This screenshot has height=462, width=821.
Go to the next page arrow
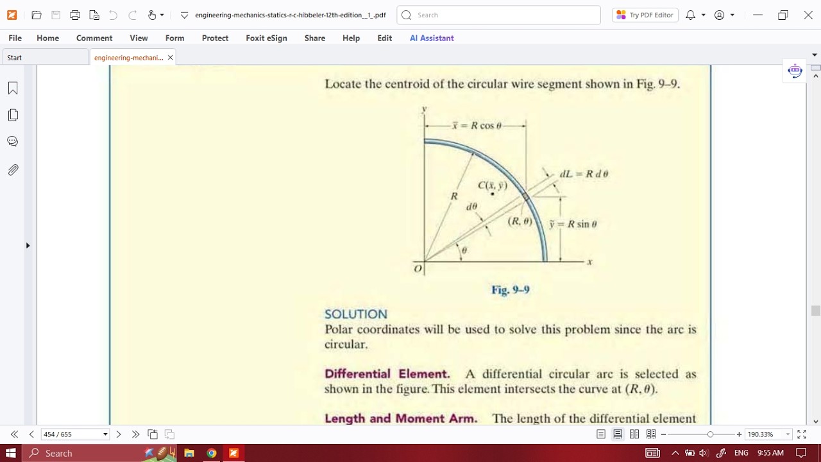(119, 434)
